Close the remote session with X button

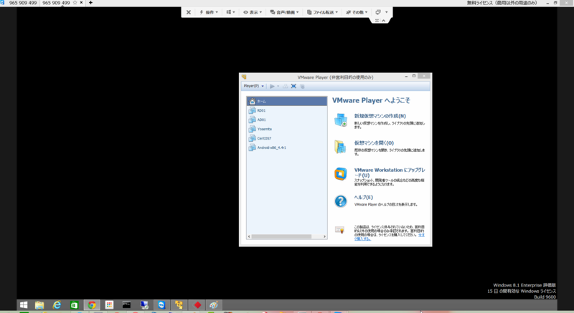click(x=189, y=12)
